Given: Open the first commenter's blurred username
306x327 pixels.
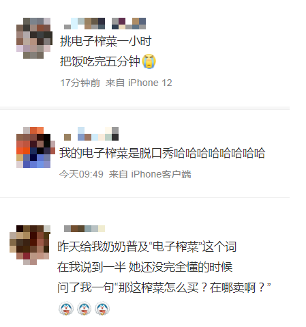Looking at the screenshot, I should tap(105, 23).
